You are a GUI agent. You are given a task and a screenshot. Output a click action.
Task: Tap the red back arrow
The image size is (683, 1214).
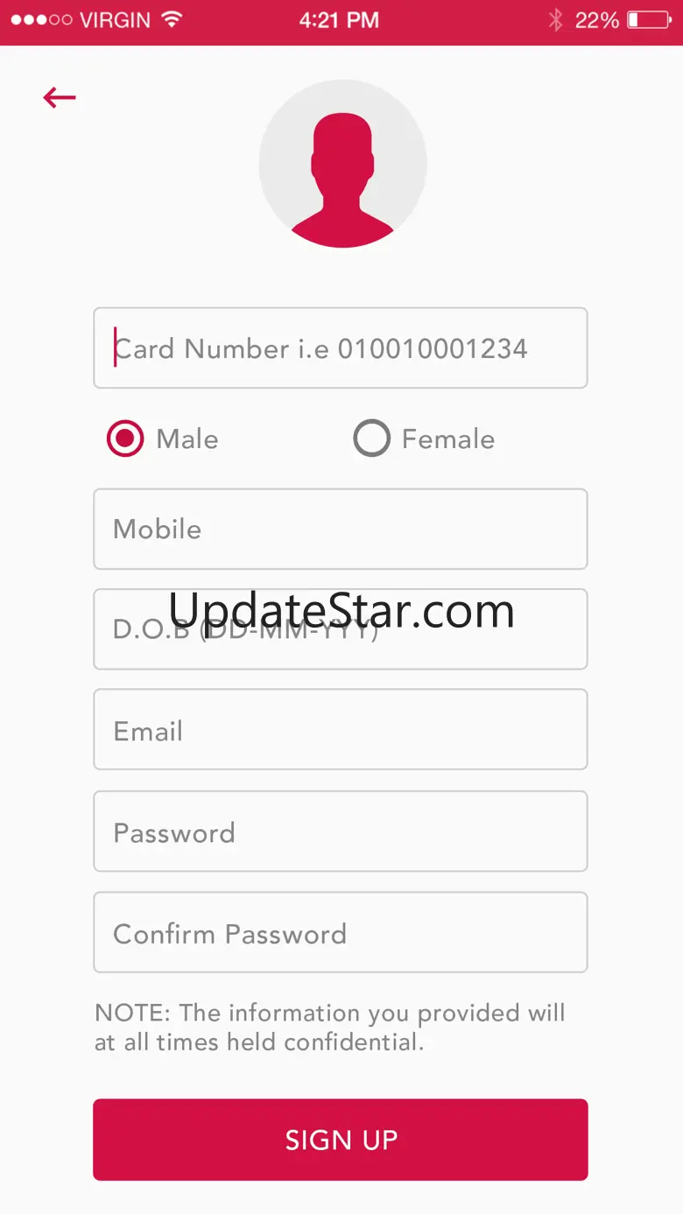[x=60, y=97]
